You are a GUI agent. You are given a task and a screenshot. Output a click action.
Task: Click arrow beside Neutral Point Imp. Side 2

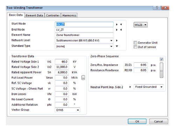coord(130,87)
